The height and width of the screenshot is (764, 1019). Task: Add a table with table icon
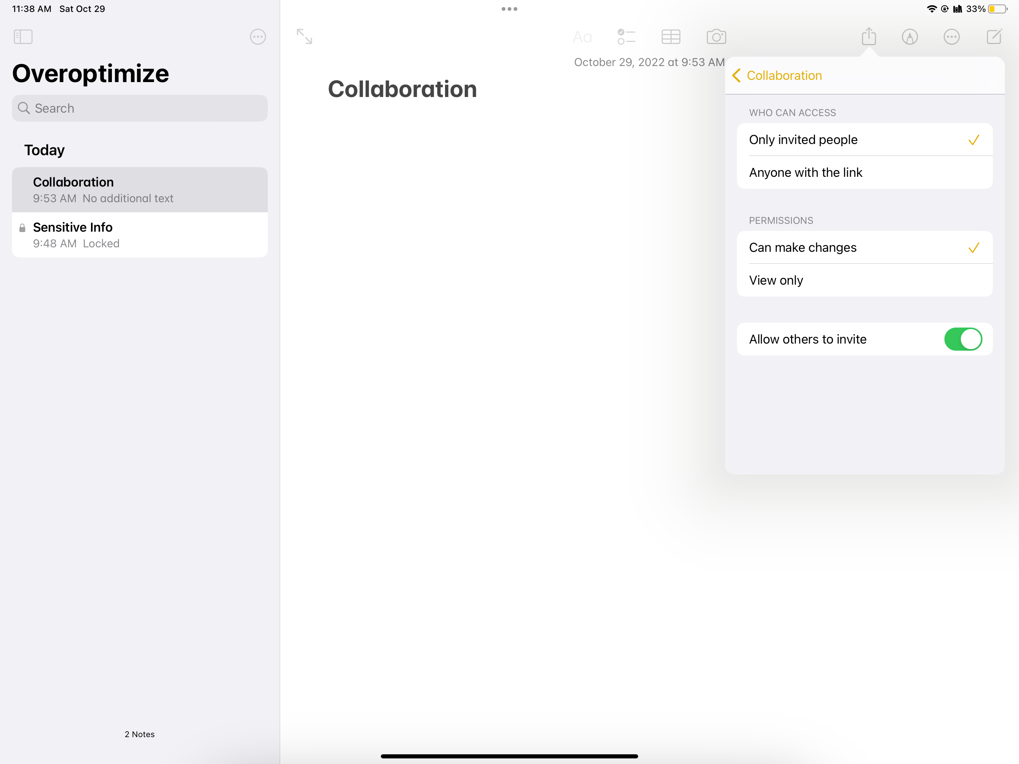pyautogui.click(x=670, y=37)
